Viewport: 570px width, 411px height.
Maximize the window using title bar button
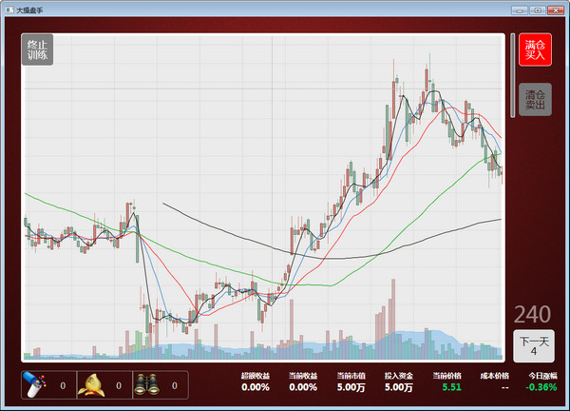(538, 10)
